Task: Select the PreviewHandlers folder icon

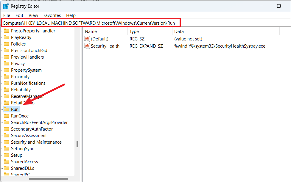Action: (x=7, y=57)
